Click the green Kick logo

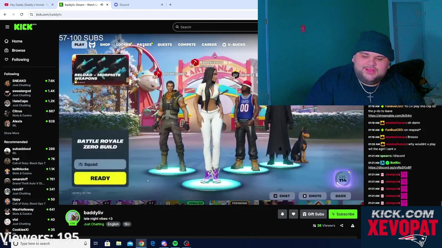click(25, 27)
